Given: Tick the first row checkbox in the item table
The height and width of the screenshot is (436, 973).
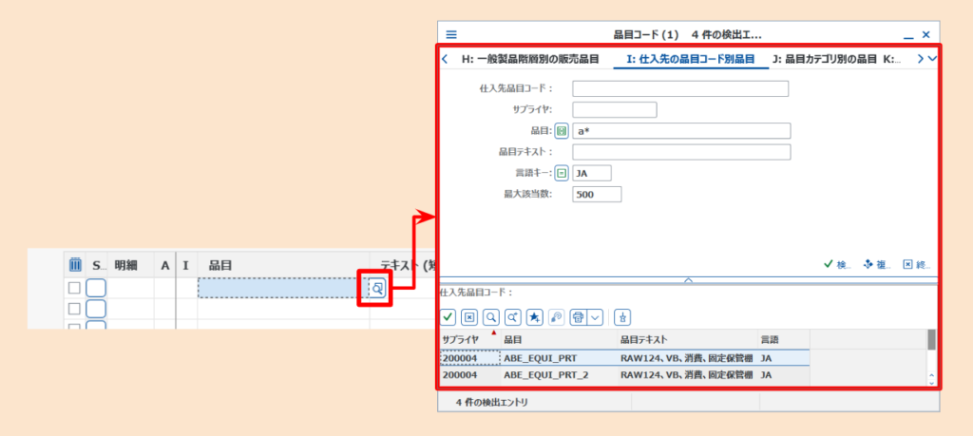Looking at the screenshot, I should pyautogui.click(x=74, y=288).
